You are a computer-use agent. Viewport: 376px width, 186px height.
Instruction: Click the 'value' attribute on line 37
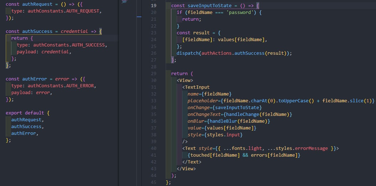pos(195,128)
